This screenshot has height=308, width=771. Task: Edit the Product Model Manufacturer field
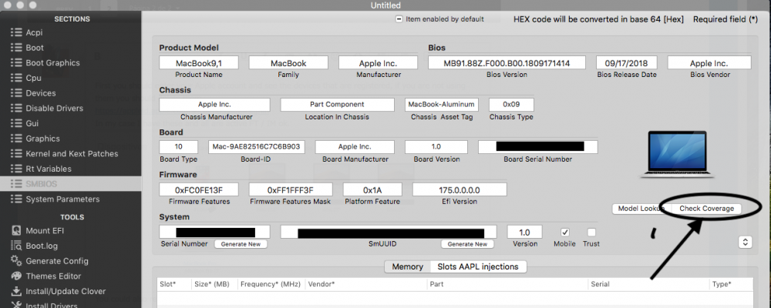tap(378, 63)
